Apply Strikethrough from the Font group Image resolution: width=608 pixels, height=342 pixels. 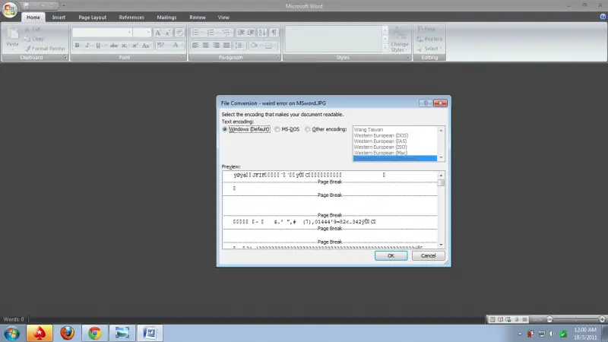(x=113, y=46)
